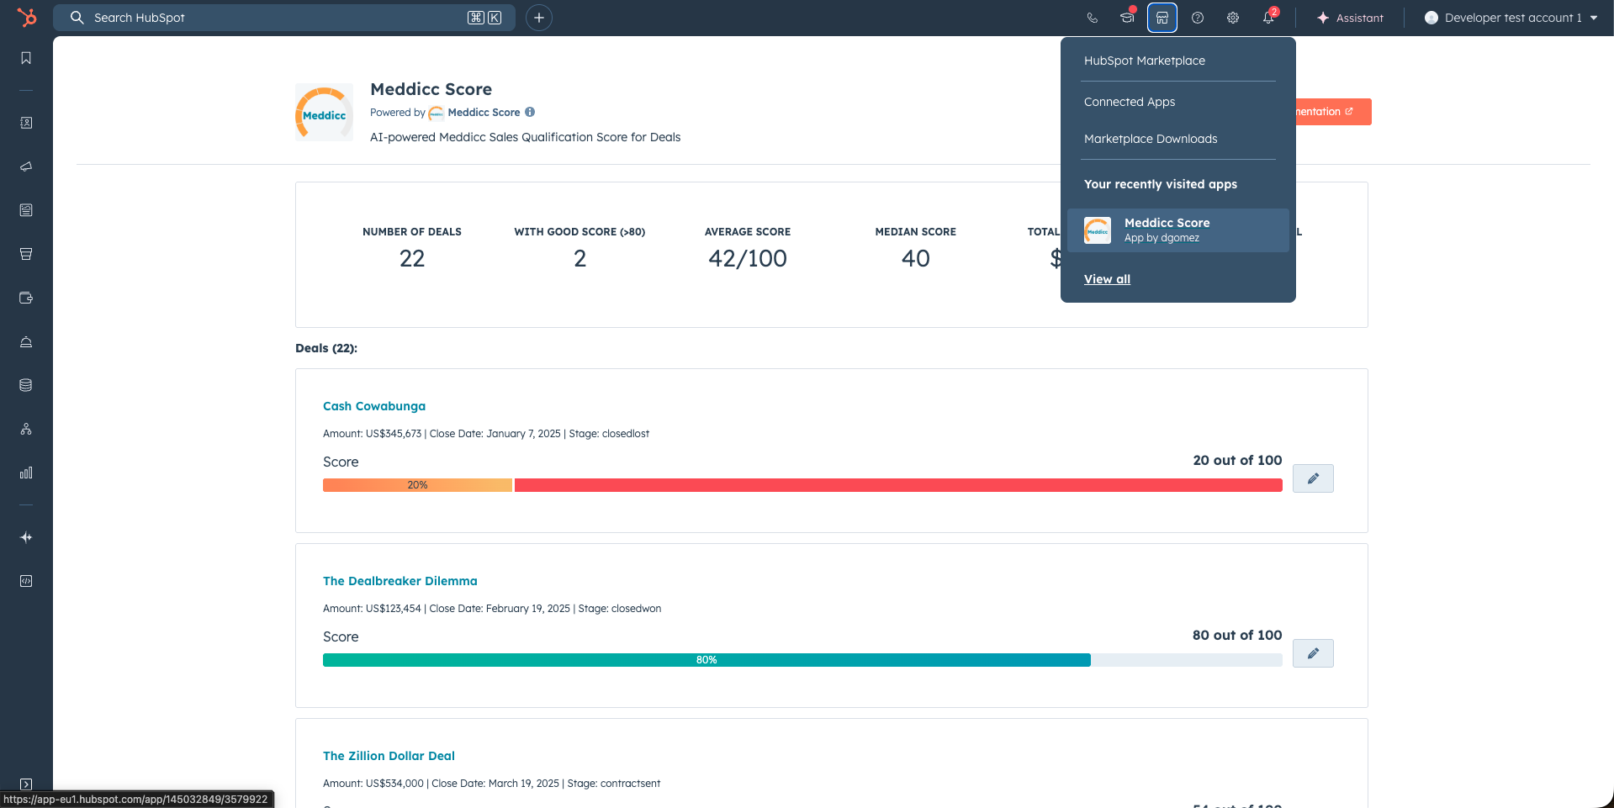Screen dimensions: 1614x808
Task: Click the pencil edit button for Cash Cowabunga
Action: coord(1312,478)
